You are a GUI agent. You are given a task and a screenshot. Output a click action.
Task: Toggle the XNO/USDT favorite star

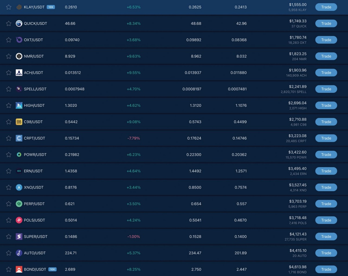[9, 187]
